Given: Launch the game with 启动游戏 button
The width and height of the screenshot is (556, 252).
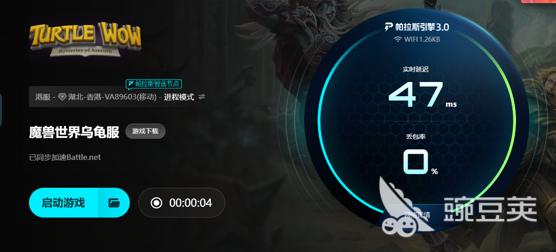Looking at the screenshot, I should [x=63, y=203].
